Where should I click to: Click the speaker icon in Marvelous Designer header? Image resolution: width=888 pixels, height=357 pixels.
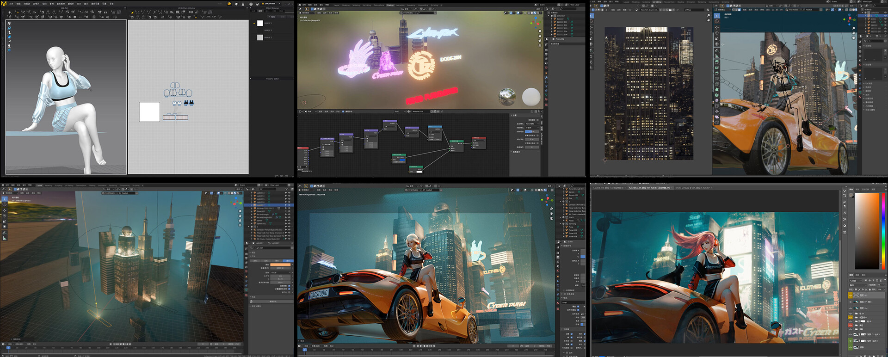[x=236, y=4]
